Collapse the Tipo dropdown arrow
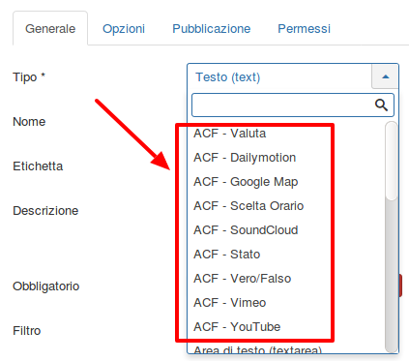This screenshot has width=409, height=361. coord(385,76)
